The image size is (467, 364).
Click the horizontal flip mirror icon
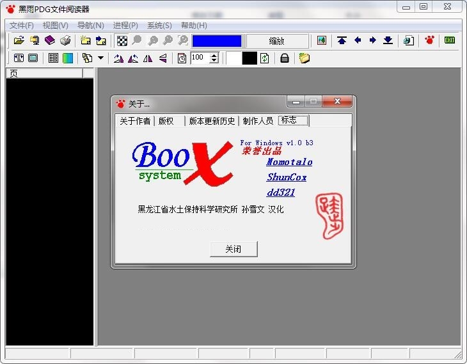pos(148,58)
